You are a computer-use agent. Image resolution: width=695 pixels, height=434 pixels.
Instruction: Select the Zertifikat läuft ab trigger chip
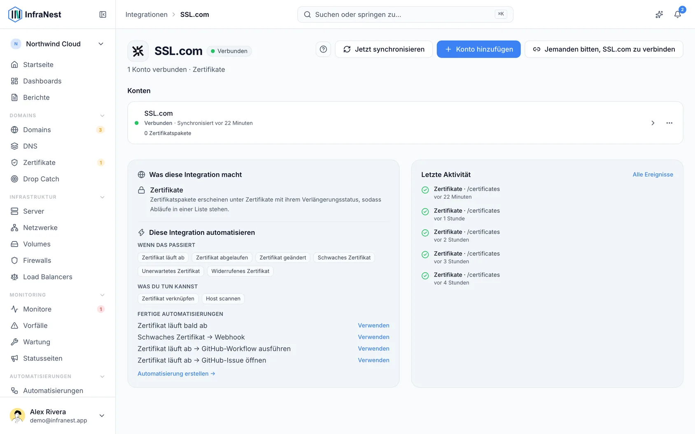point(163,258)
